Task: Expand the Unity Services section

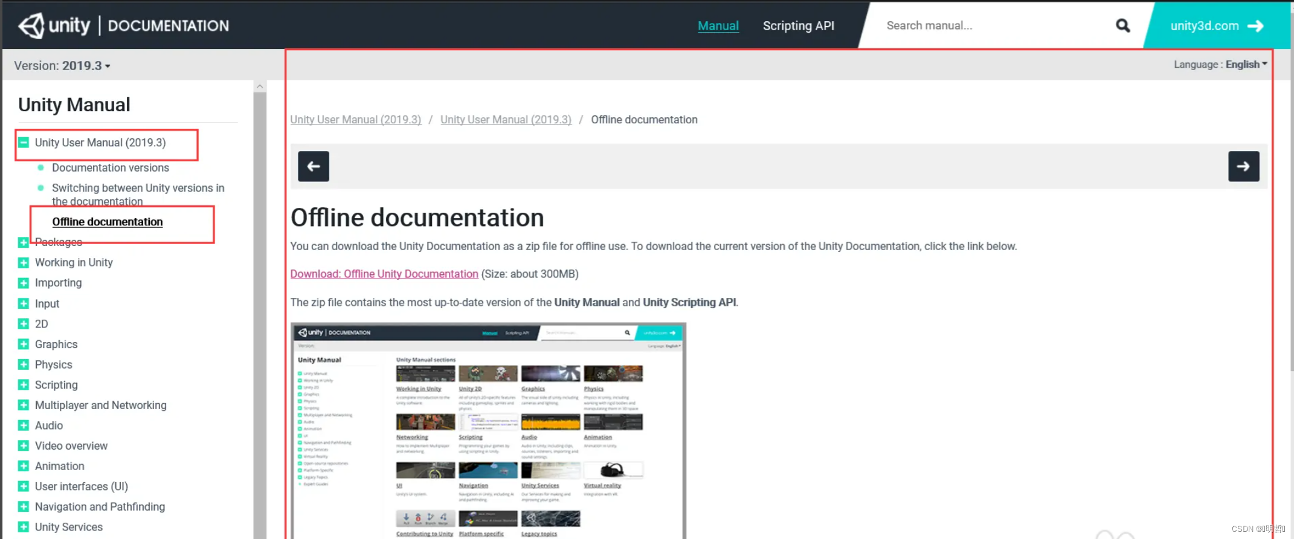Action: 24,527
